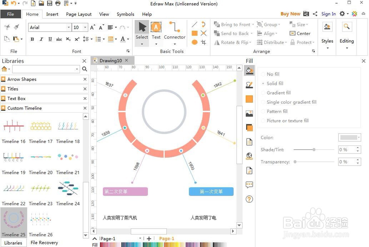This screenshot has height=247, width=369.
Task: Open the library search box dropdown
Action: [77, 69]
